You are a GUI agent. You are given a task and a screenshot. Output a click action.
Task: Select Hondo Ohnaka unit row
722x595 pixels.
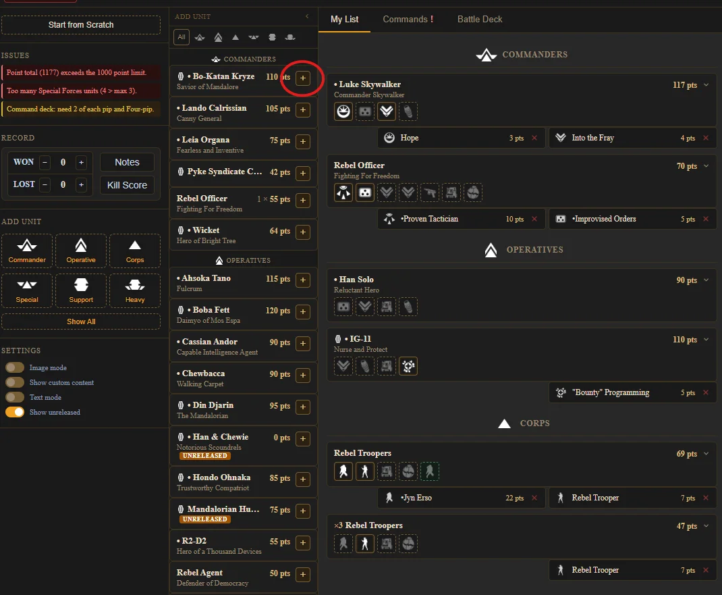(x=244, y=482)
